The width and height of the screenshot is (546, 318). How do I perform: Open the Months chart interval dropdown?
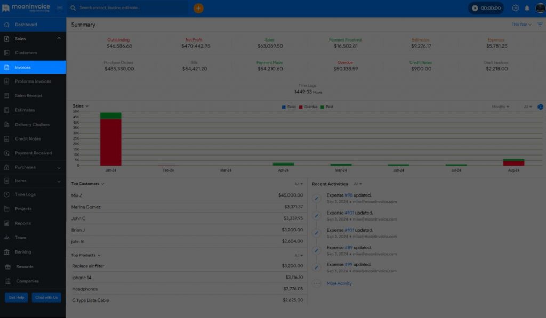tap(500, 107)
